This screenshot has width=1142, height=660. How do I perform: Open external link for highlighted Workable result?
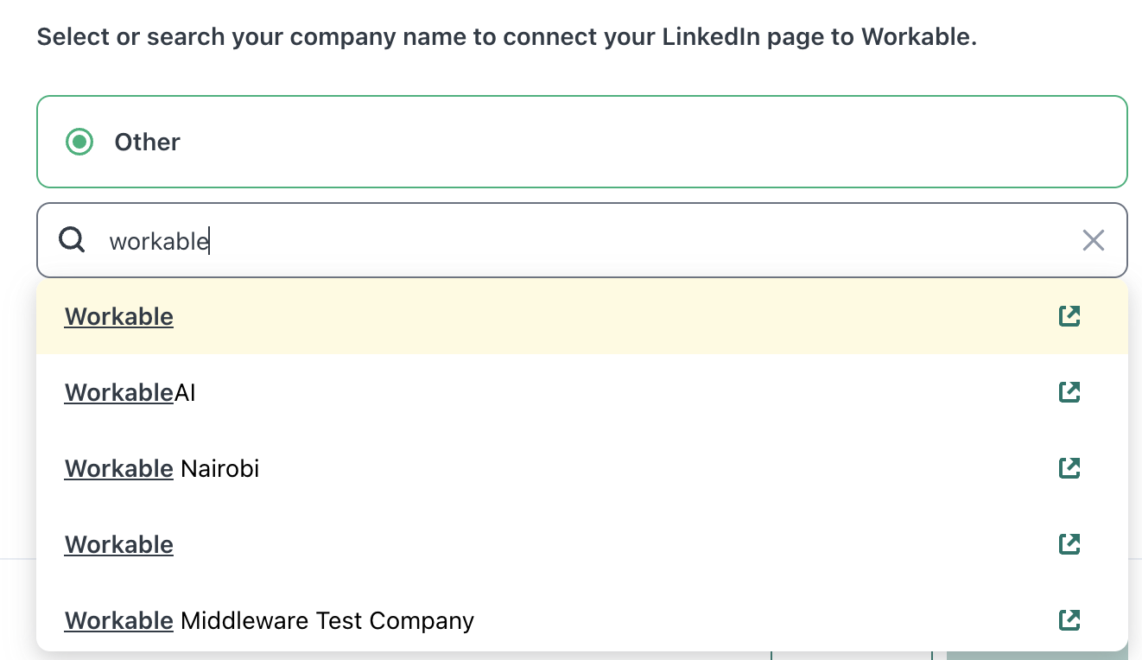click(x=1069, y=316)
